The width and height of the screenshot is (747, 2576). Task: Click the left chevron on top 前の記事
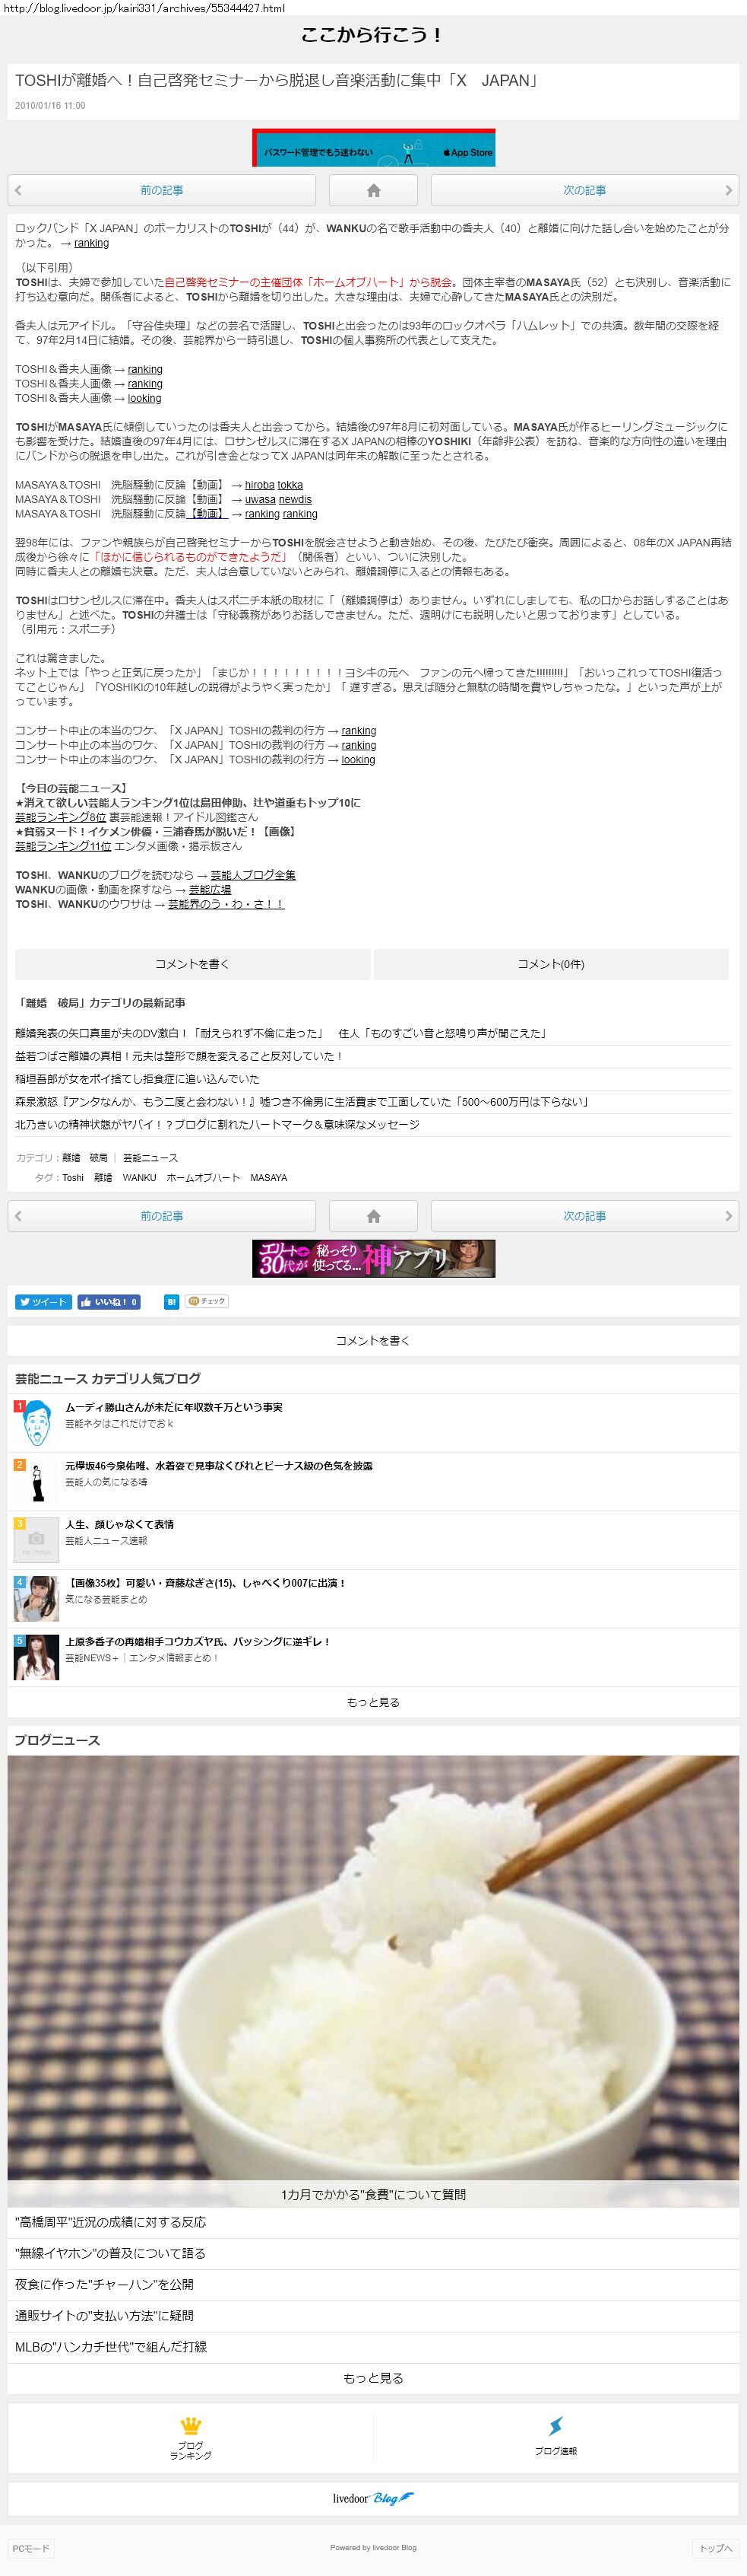click(x=18, y=190)
